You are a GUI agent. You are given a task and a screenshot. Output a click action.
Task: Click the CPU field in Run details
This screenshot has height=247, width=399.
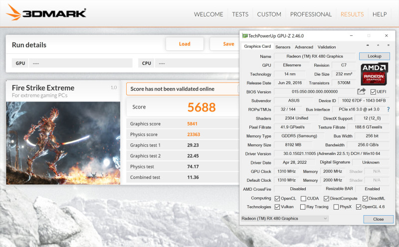(198, 63)
